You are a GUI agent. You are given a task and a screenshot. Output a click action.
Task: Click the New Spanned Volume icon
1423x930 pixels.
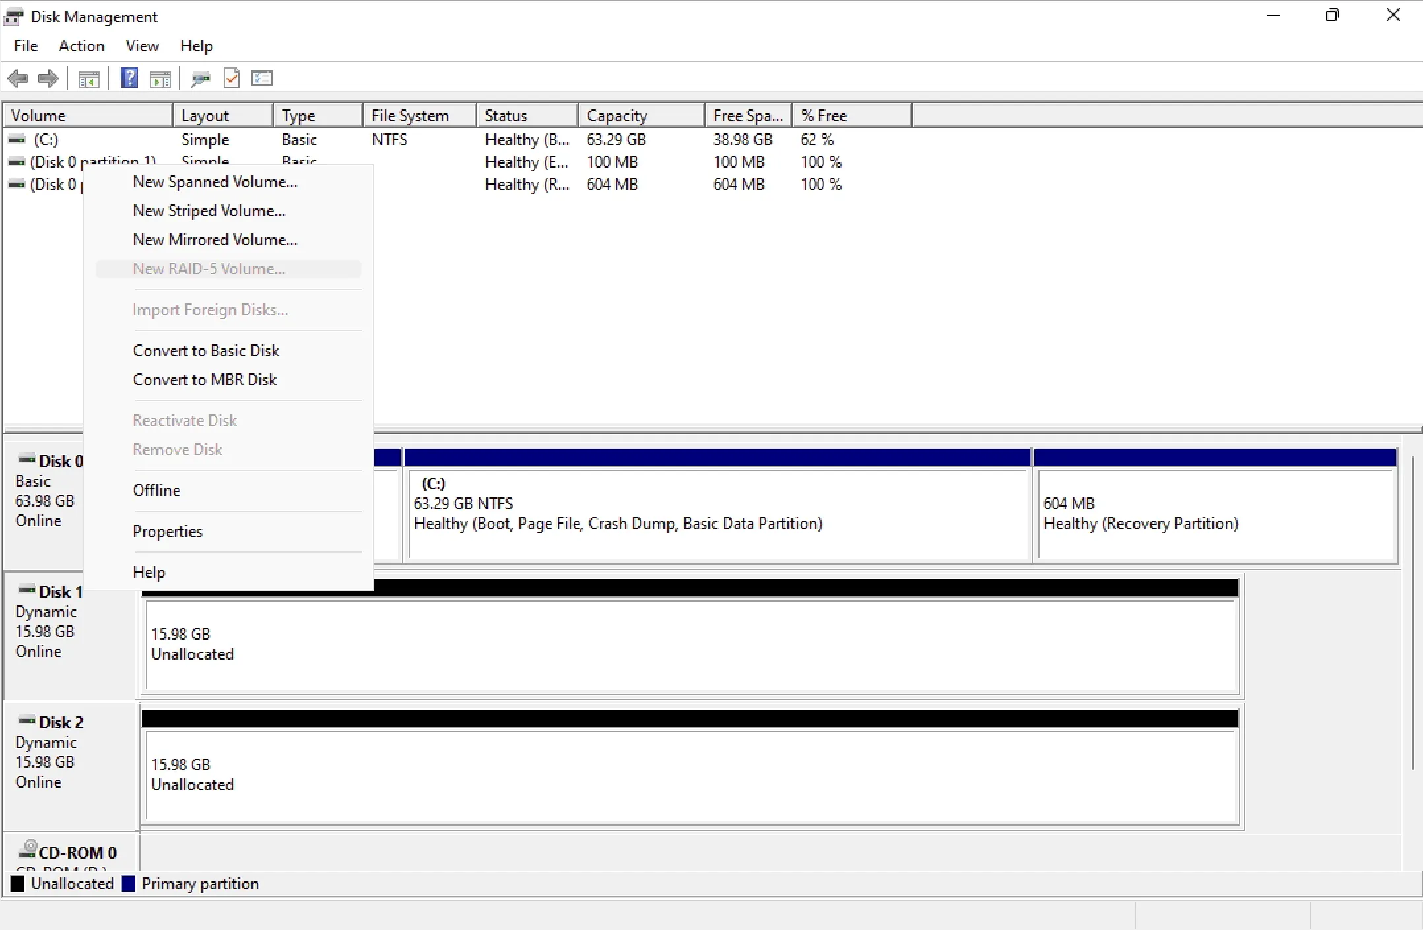214,181
